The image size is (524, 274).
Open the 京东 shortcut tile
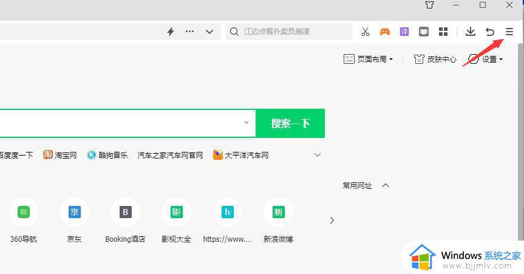[x=74, y=221]
